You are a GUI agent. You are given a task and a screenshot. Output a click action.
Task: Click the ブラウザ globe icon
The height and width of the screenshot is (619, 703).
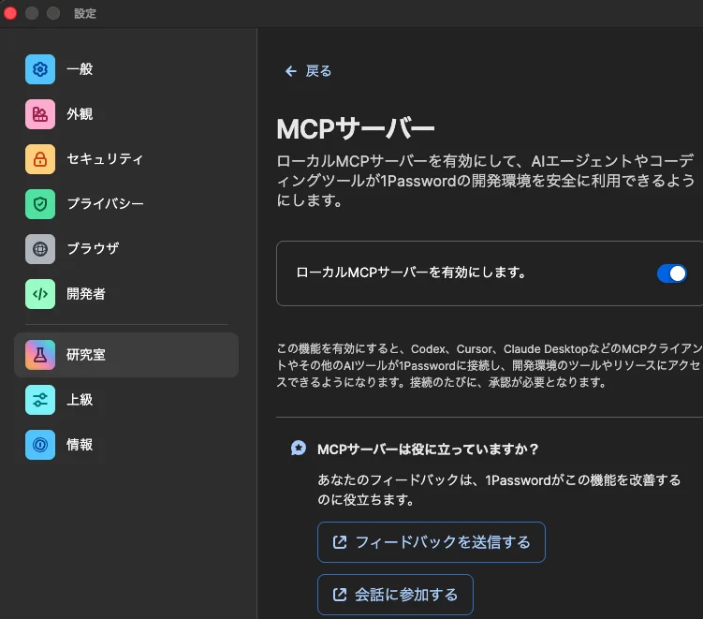coord(40,249)
